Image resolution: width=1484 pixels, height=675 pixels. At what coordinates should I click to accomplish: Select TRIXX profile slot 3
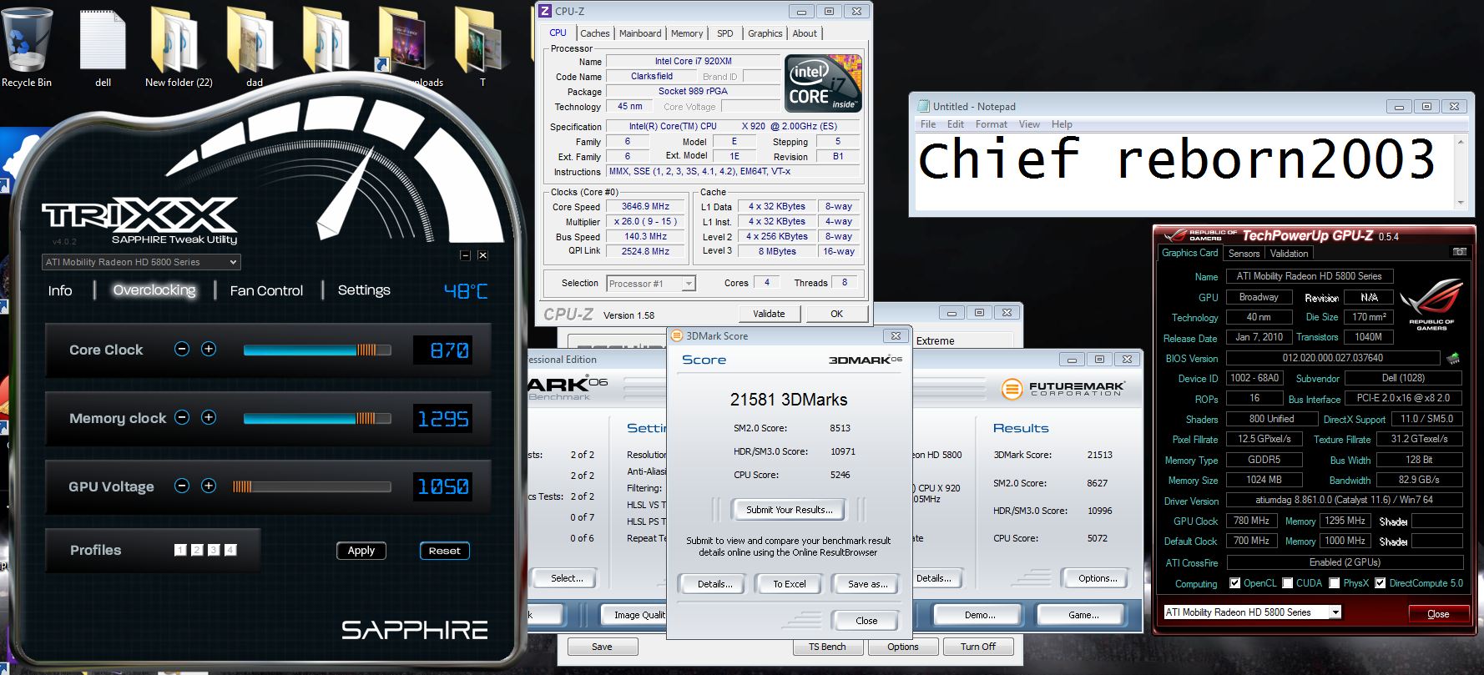tap(214, 550)
